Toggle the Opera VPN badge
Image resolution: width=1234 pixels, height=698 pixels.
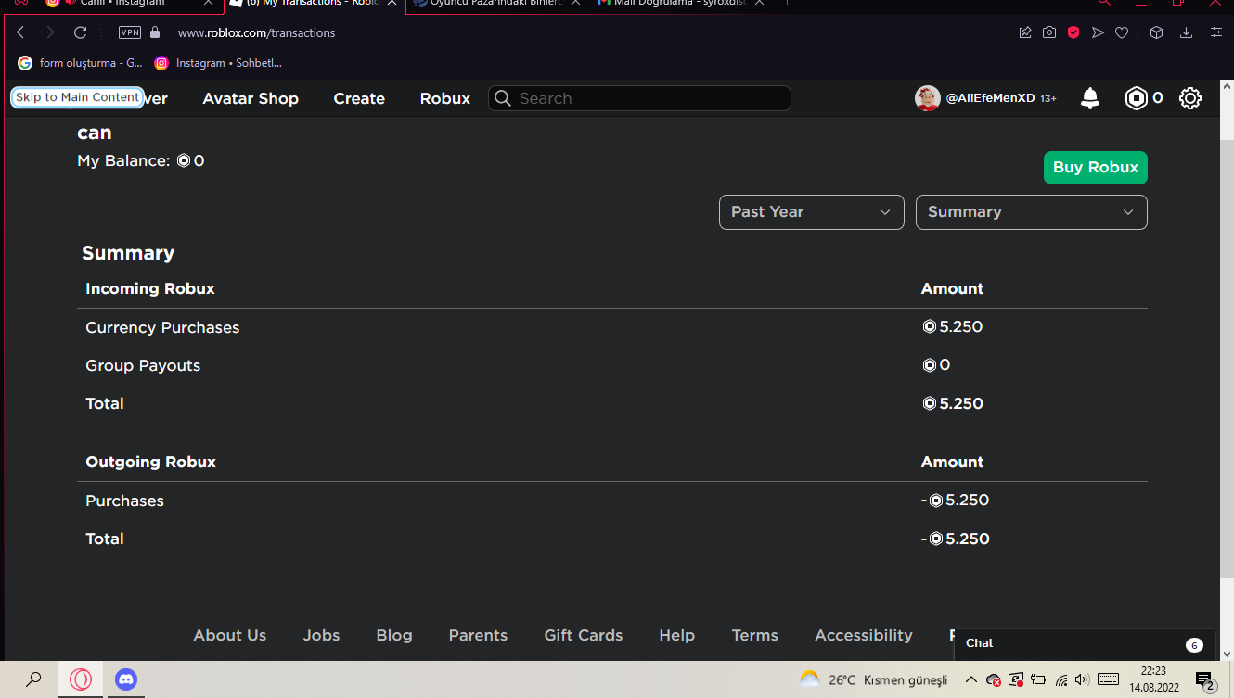[130, 32]
